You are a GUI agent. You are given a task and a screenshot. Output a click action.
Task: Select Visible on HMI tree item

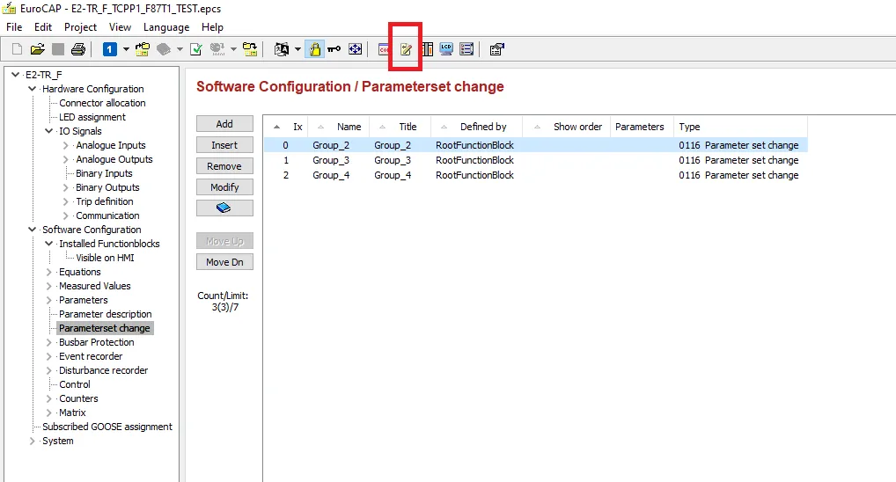pyautogui.click(x=105, y=258)
